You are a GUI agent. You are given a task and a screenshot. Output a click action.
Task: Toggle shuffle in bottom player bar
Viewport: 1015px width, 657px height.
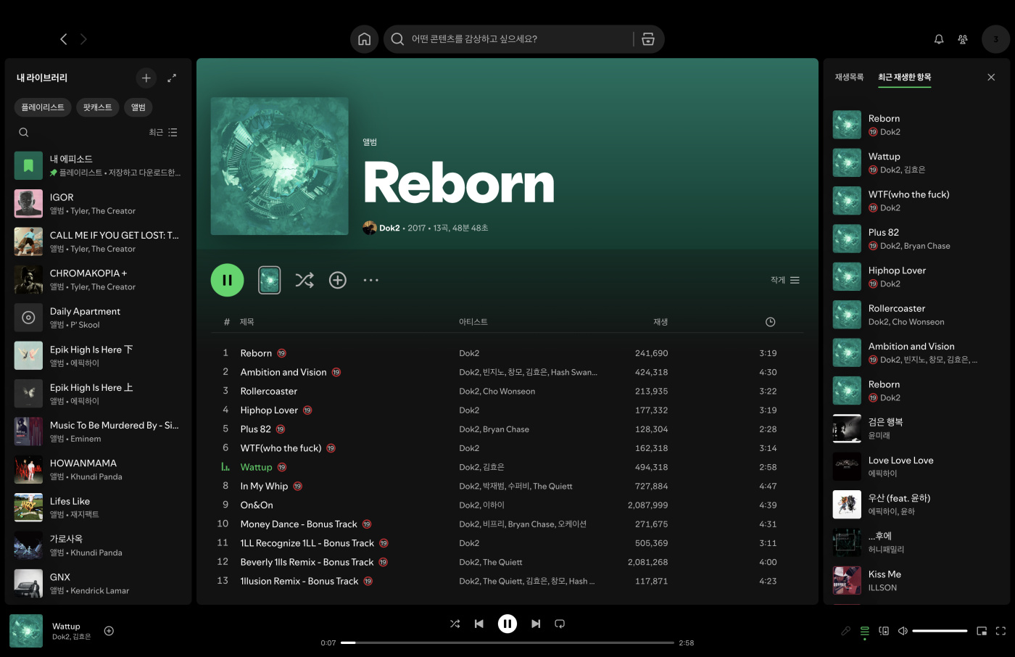click(x=455, y=624)
